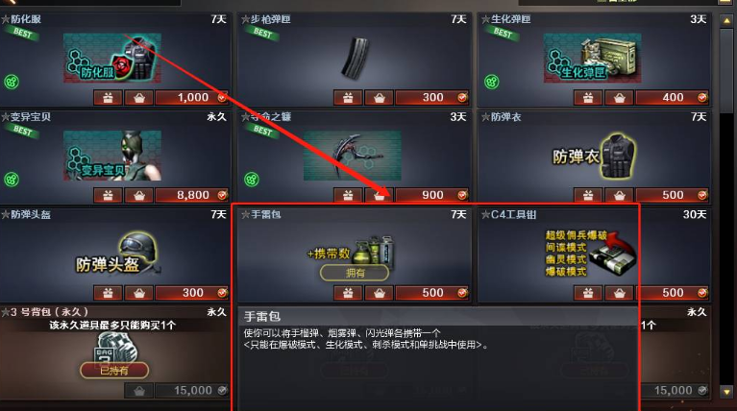
Task: Click the 已持有 badge on 3号背包
Action: click(114, 371)
